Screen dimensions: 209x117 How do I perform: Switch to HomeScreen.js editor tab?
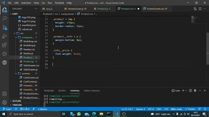75,9
